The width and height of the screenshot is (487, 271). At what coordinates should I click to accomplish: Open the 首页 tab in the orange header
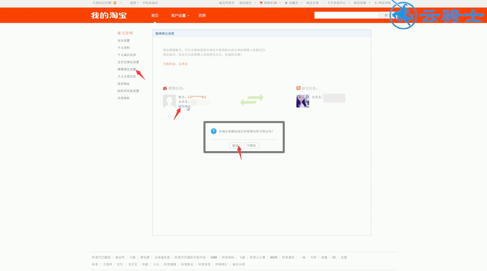155,15
